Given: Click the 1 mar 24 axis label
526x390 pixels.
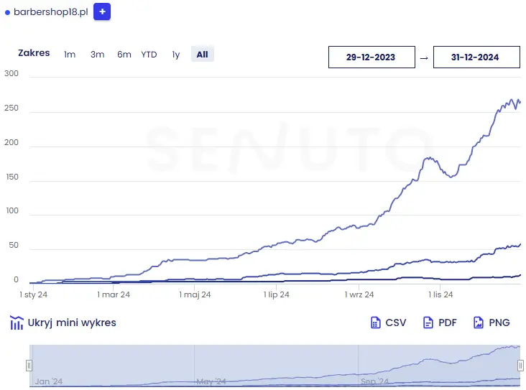Looking at the screenshot, I should tap(114, 294).
